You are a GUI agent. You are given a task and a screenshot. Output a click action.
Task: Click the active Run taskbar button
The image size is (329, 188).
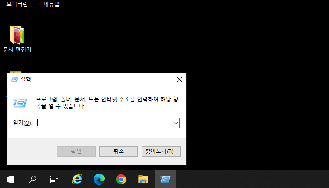coord(165,179)
